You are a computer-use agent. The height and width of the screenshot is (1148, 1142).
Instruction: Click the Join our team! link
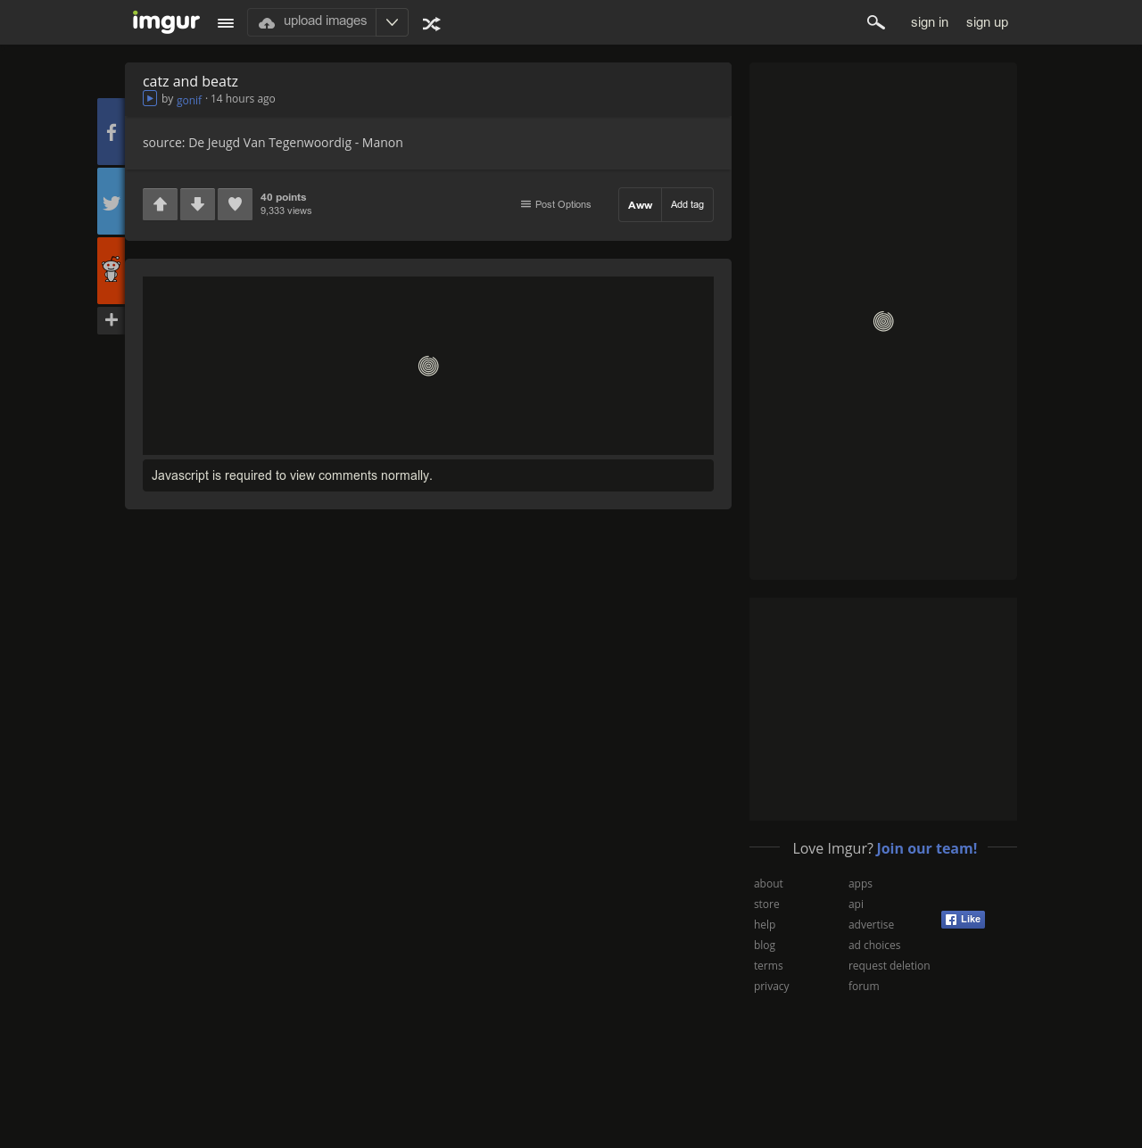(927, 848)
